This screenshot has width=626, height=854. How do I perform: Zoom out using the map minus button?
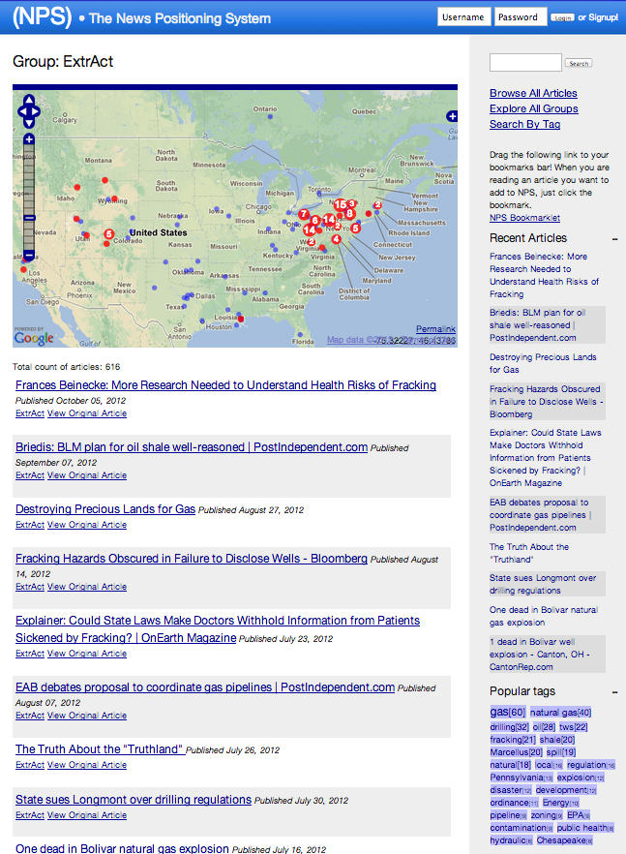pos(29,255)
